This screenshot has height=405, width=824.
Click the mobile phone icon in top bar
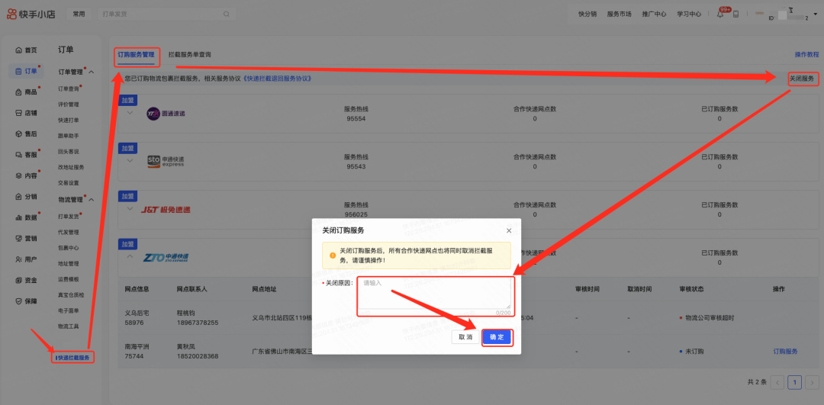pyautogui.click(x=736, y=14)
